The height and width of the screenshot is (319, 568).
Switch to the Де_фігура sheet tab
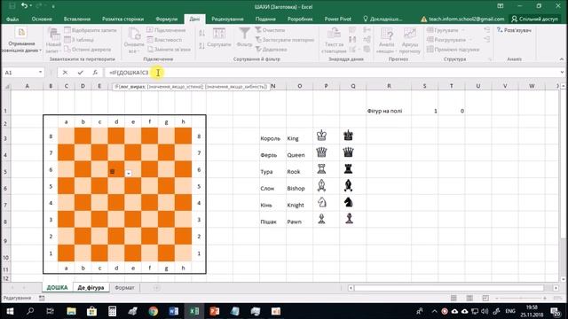(x=91, y=287)
